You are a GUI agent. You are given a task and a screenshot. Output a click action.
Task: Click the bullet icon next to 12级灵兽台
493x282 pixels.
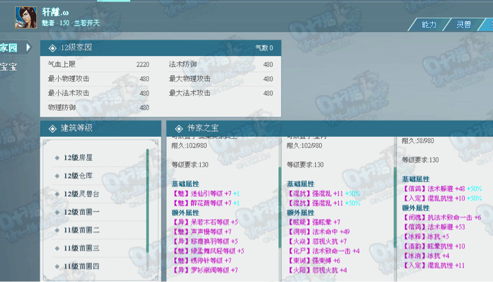coord(56,194)
